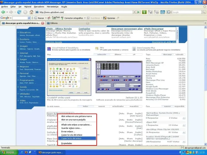The image size is (207, 155).
Task: Click the Jackson DJ screenshot thumbnail
Action: (119, 77)
